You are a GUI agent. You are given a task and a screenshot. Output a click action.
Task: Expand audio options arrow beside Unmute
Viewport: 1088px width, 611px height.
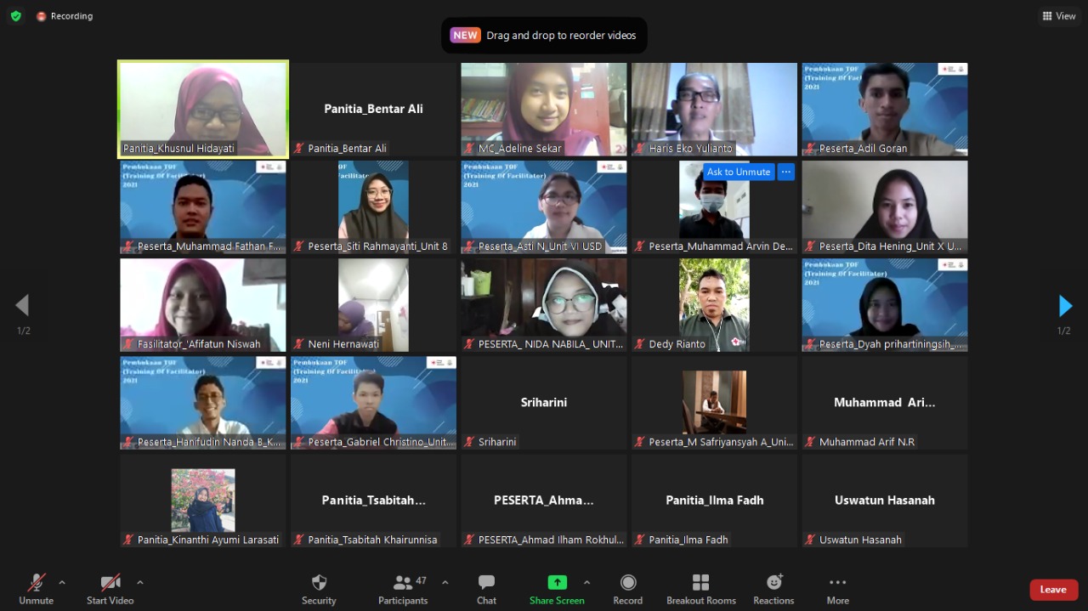tap(62, 583)
